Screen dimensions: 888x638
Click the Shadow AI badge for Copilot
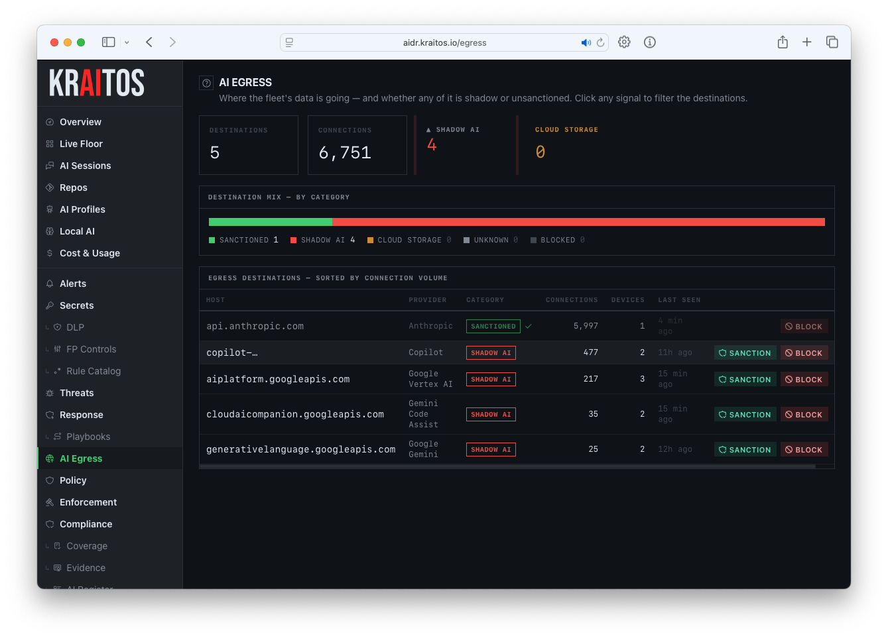[491, 353]
